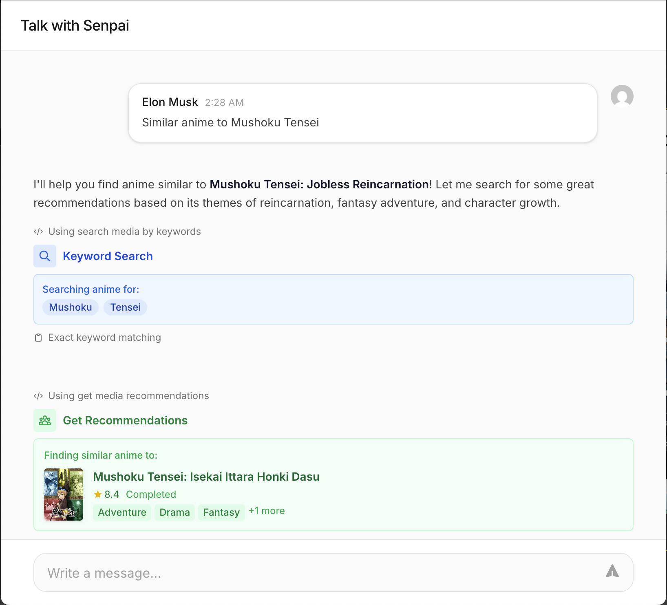Viewport: 667px width, 605px height.
Task: Select the Mushoku keyword chip
Action: pyautogui.click(x=71, y=307)
